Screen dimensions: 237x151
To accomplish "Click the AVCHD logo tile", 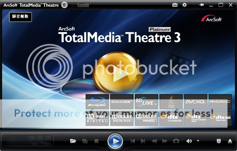I will (x=196, y=102).
